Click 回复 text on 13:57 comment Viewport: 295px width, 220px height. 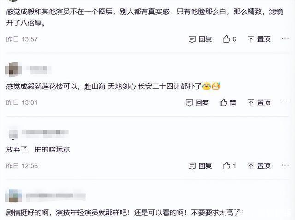point(205,39)
